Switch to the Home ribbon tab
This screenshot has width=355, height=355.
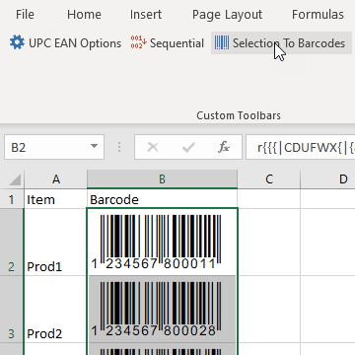(84, 15)
